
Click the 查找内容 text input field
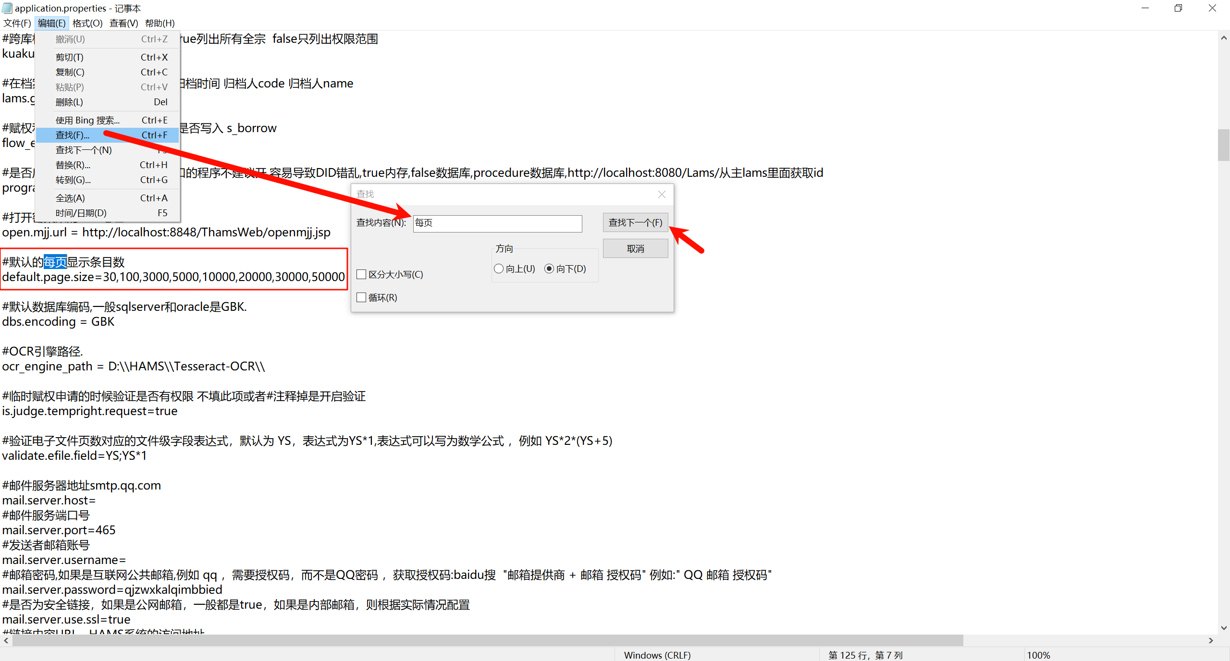pos(497,223)
